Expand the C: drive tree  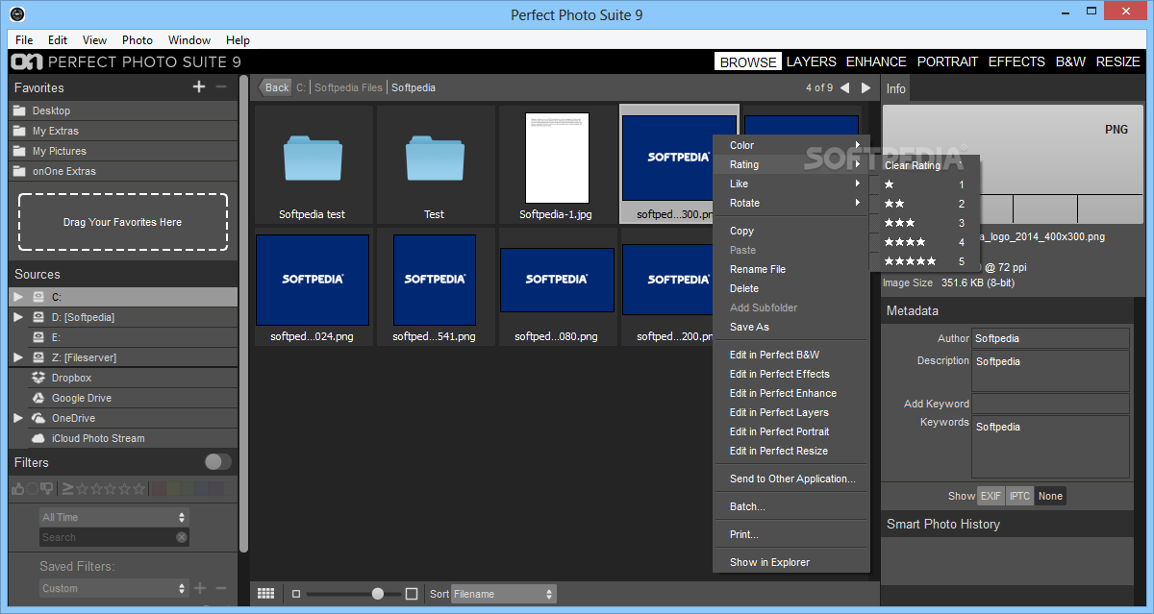click(x=18, y=297)
